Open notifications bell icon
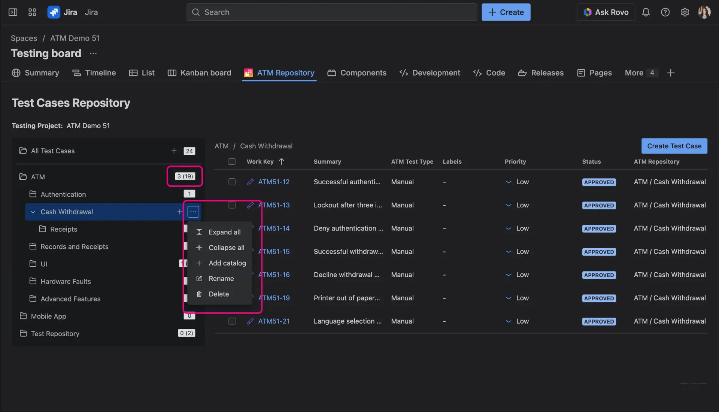This screenshot has height=412, width=719. click(646, 12)
